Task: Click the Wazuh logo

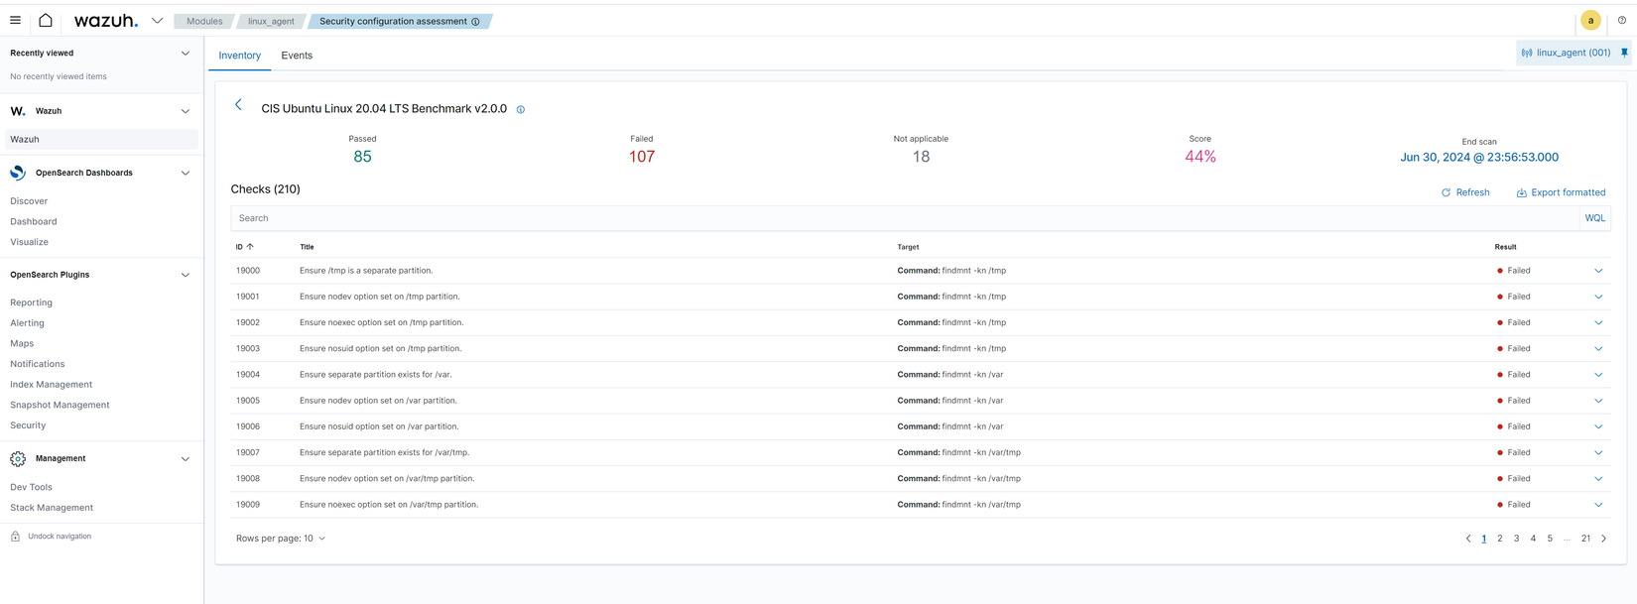Action: click(x=105, y=20)
